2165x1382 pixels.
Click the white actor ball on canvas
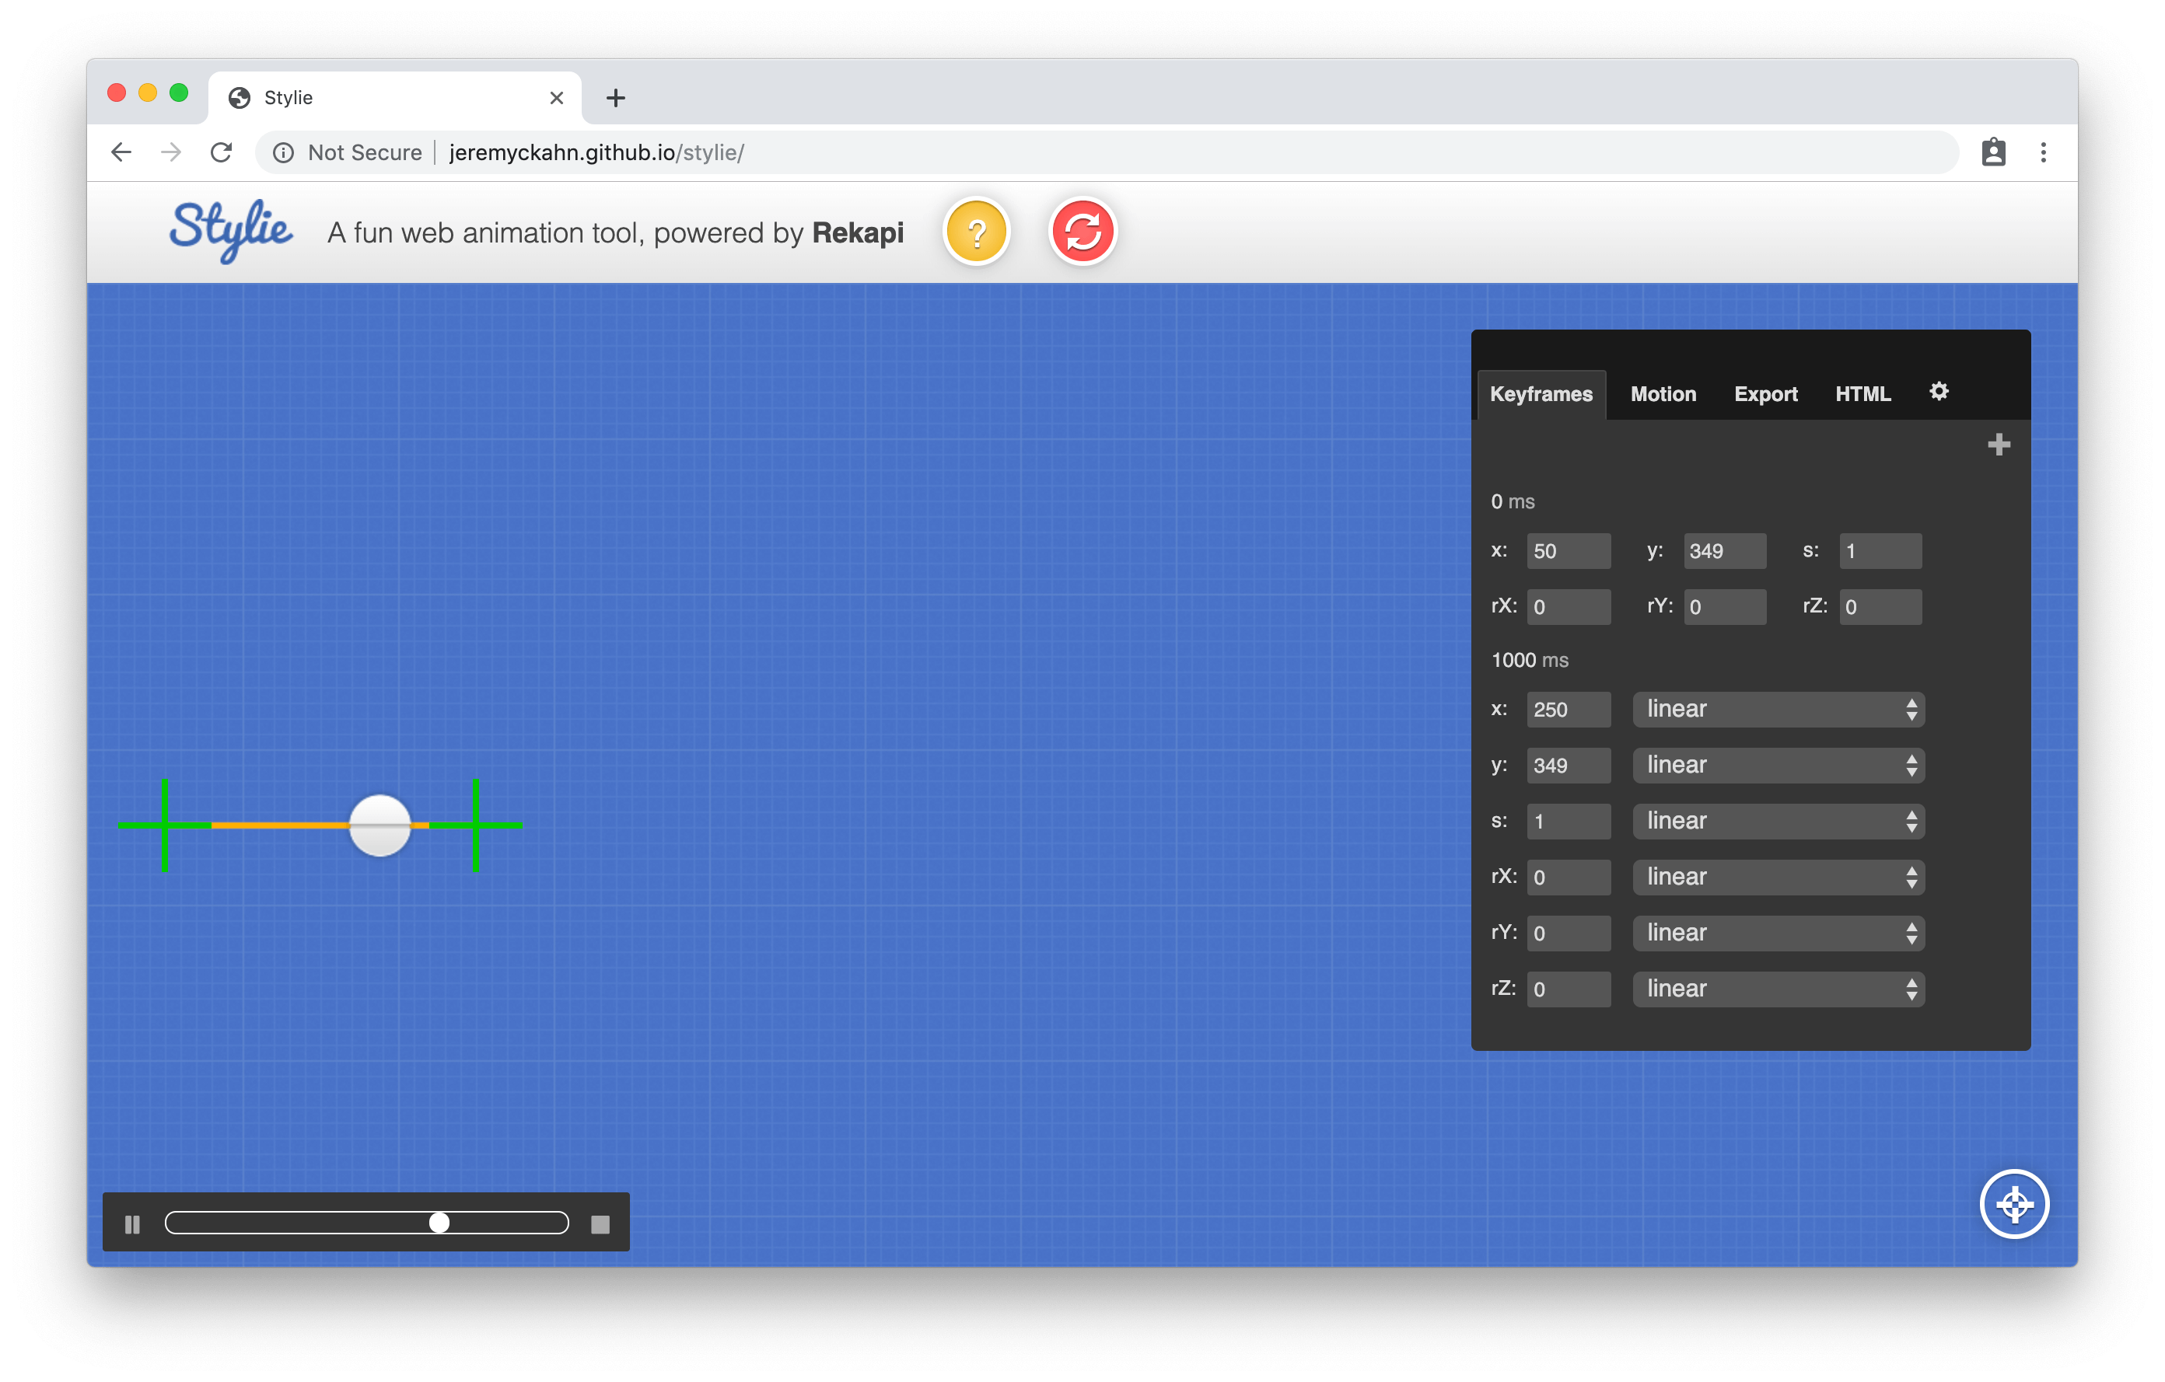(379, 825)
